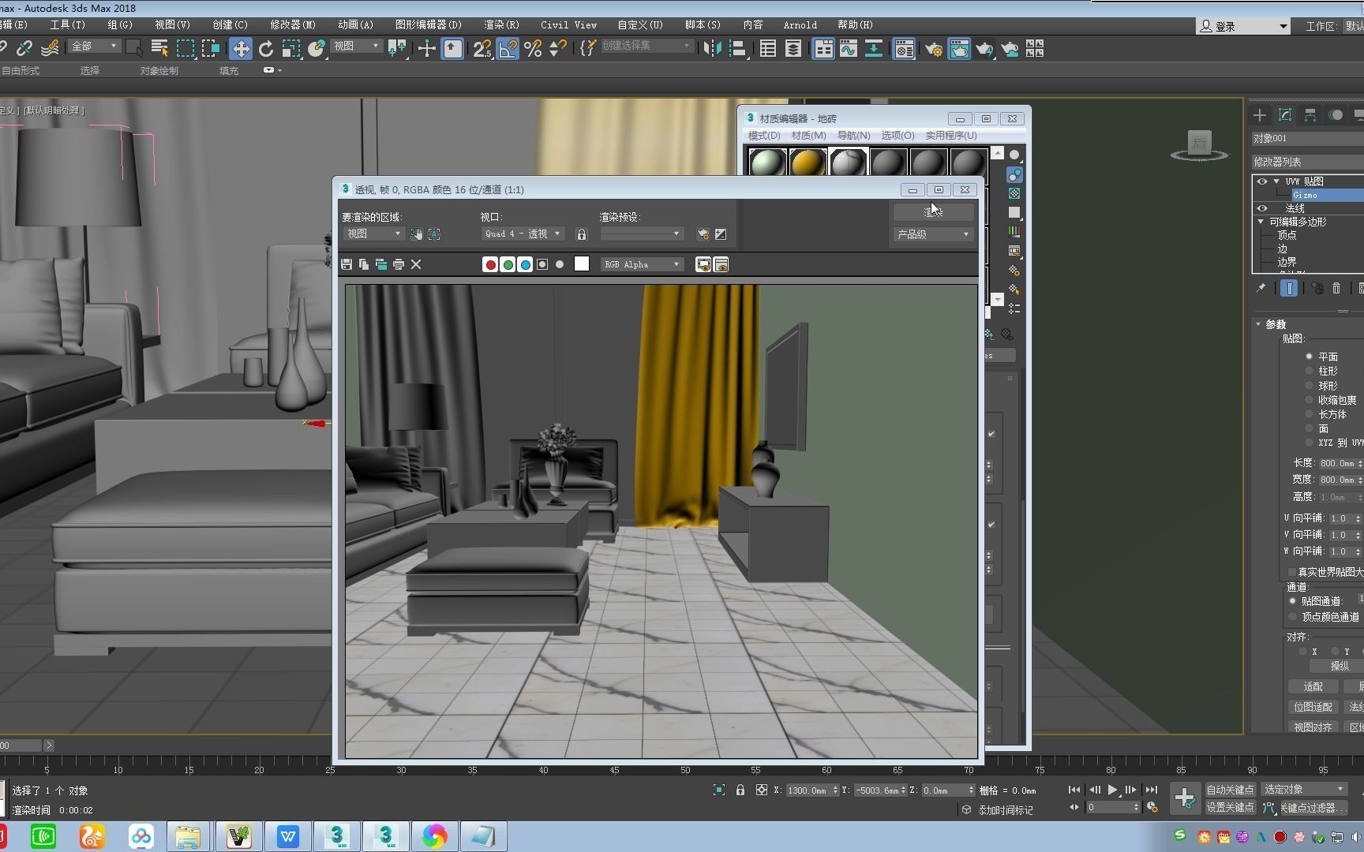Open the Material Editor toolbar icon
The image size is (1364, 852).
904,49
